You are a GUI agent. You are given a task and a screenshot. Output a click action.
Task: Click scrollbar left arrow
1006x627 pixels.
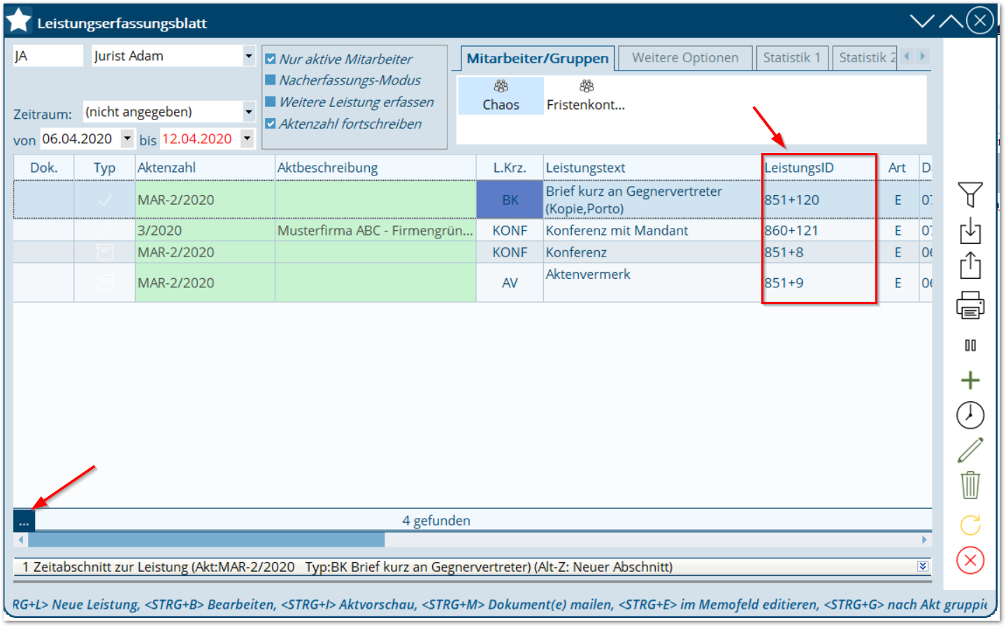(x=21, y=540)
